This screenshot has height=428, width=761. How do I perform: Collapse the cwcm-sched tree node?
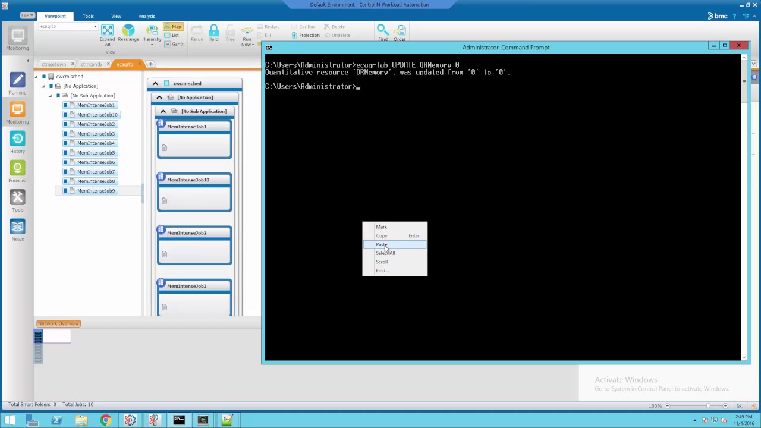pyautogui.click(x=36, y=77)
